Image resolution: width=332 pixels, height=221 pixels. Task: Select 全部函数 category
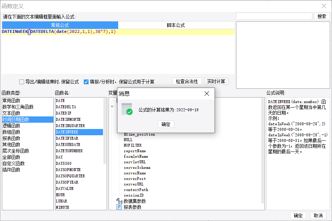click(x=27, y=157)
